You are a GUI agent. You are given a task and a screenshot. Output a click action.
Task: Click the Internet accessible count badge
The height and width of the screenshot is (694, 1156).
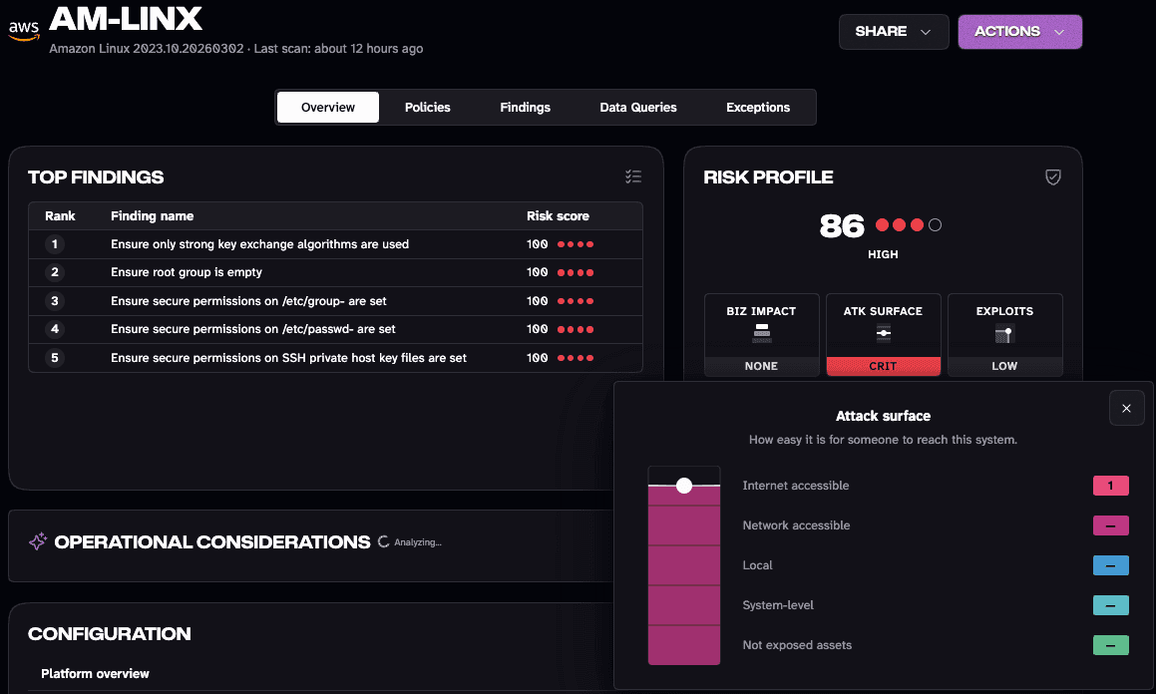click(1110, 486)
